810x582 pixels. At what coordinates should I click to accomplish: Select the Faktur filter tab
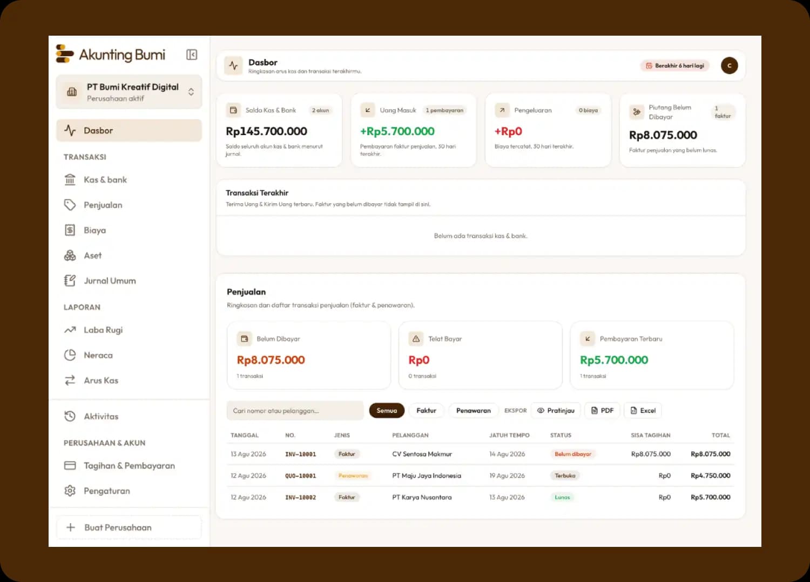(x=426, y=411)
